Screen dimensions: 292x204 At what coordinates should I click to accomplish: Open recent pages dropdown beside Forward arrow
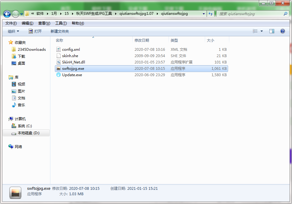pyautogui.click(x=21, y=14)
